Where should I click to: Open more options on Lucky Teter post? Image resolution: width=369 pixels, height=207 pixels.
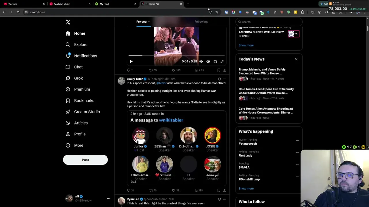coord(225,79)
